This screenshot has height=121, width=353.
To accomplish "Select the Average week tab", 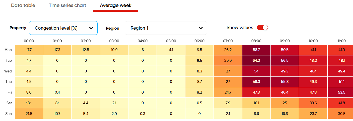I will coord(116,5).
